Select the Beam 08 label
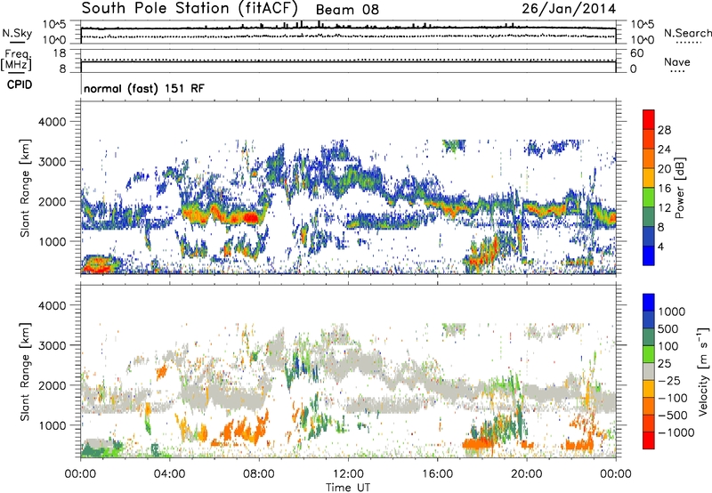The image size is (712, 493). (347, 10)
